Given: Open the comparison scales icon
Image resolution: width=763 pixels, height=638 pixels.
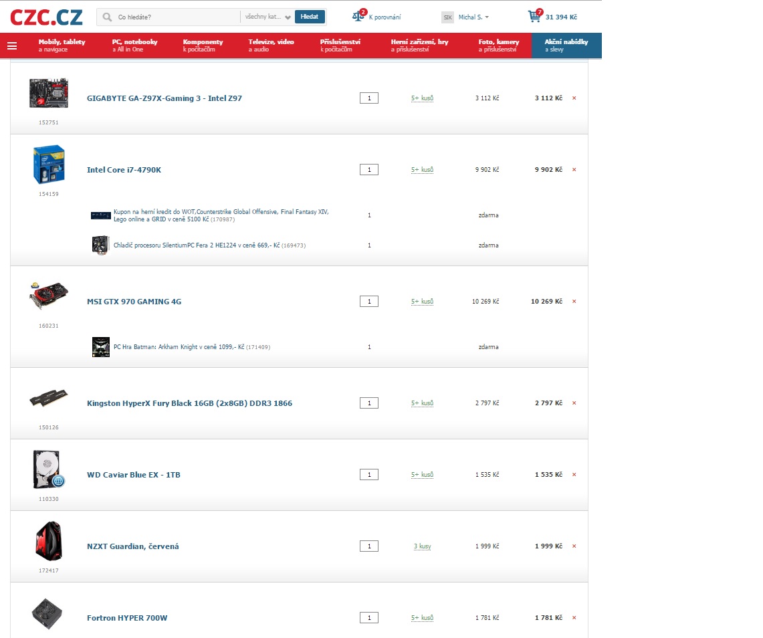Looking at the screenshot, I should [x=358, y=15].
